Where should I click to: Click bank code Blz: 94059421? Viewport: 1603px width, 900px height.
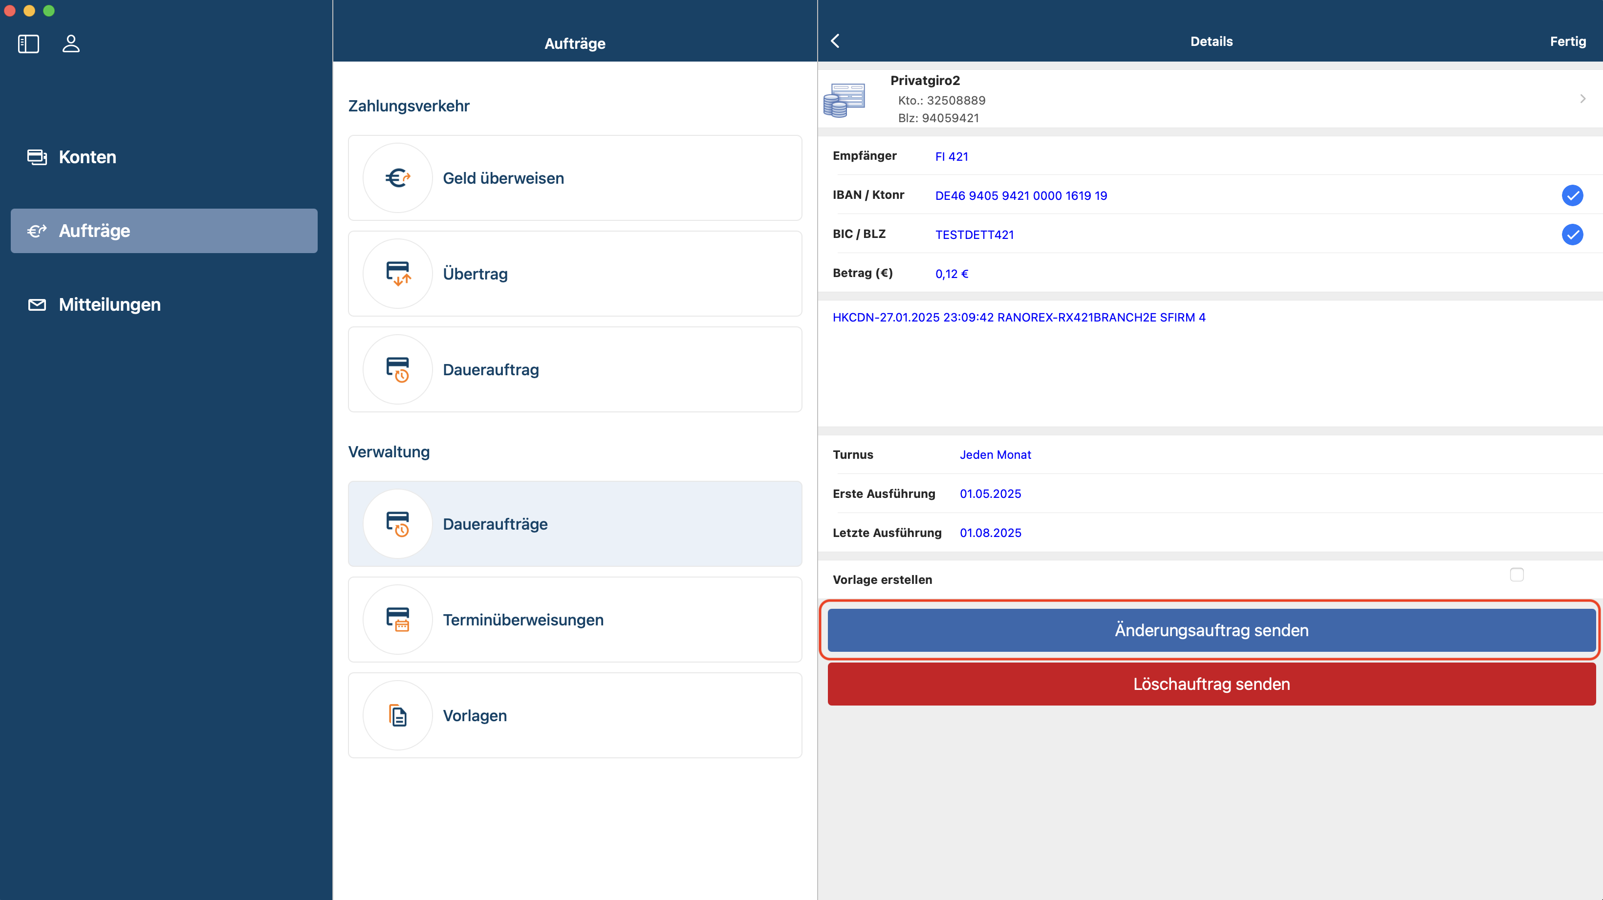tap(938, 118)
